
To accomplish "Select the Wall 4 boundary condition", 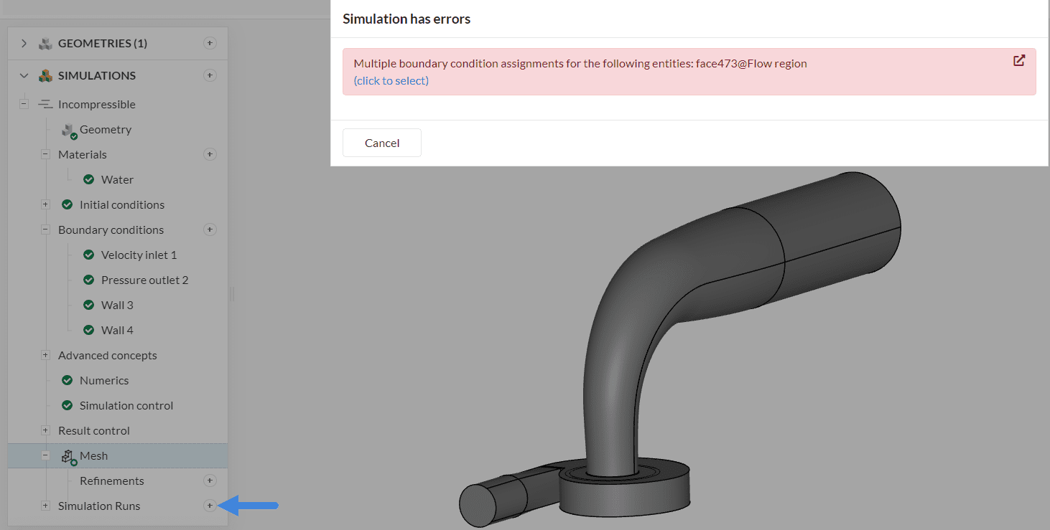I will (x=117, y=330).
